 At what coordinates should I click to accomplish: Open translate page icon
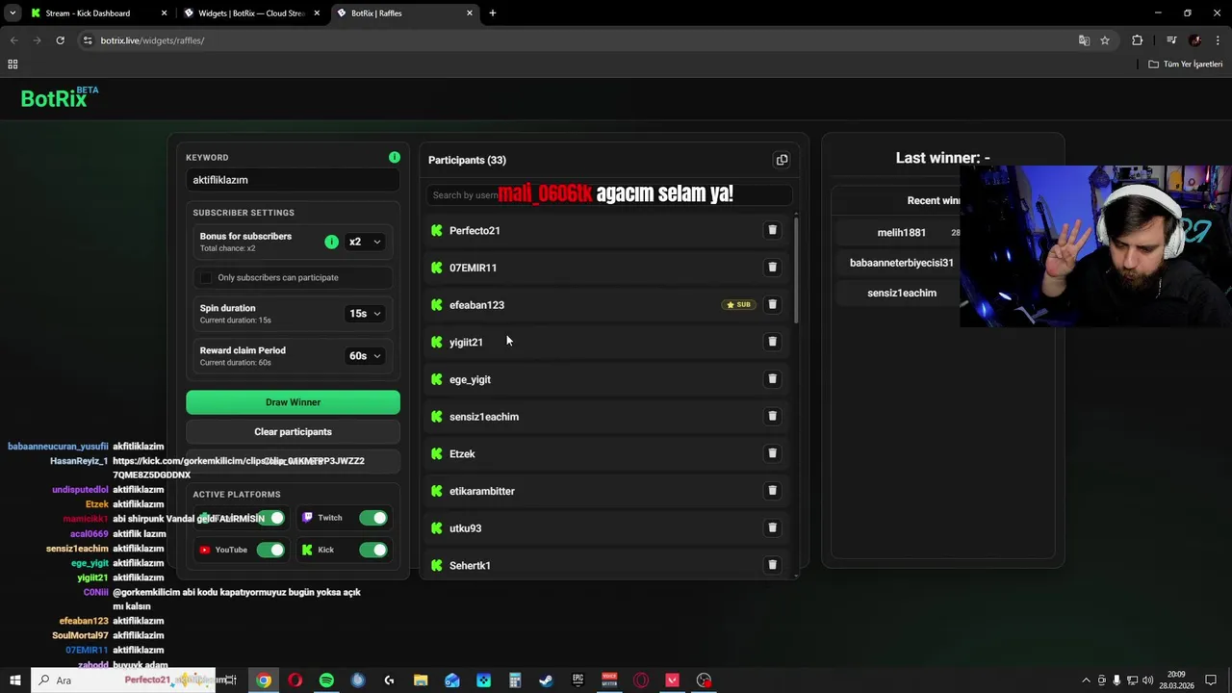pyautogui.click(x=1084, y=40)
